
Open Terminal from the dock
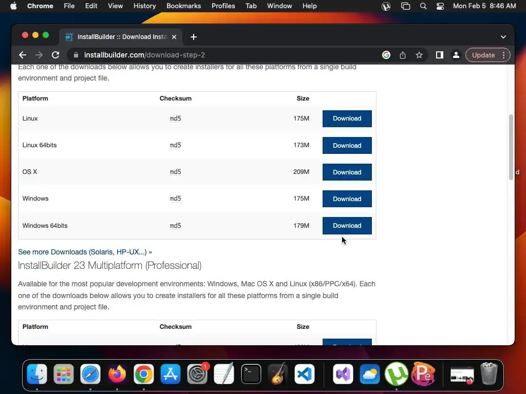point(251,374)
